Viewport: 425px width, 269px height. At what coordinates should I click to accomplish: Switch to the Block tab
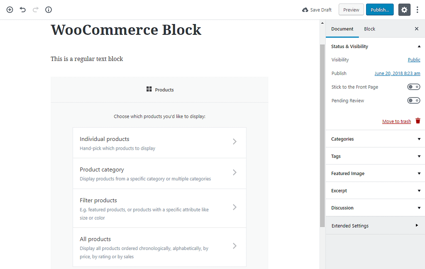coord(369,29)
